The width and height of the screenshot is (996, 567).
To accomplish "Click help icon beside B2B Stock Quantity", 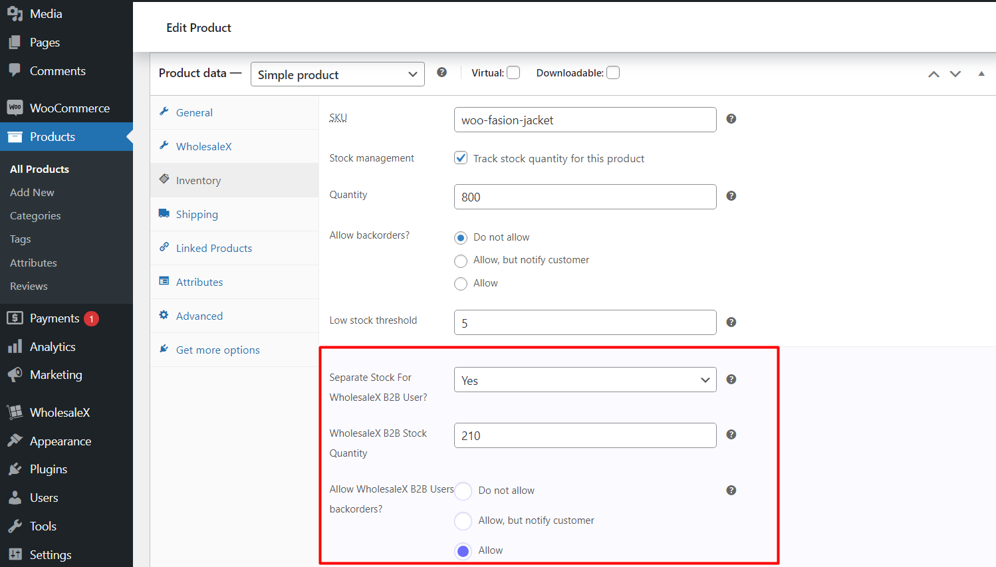I will [731, 435].
